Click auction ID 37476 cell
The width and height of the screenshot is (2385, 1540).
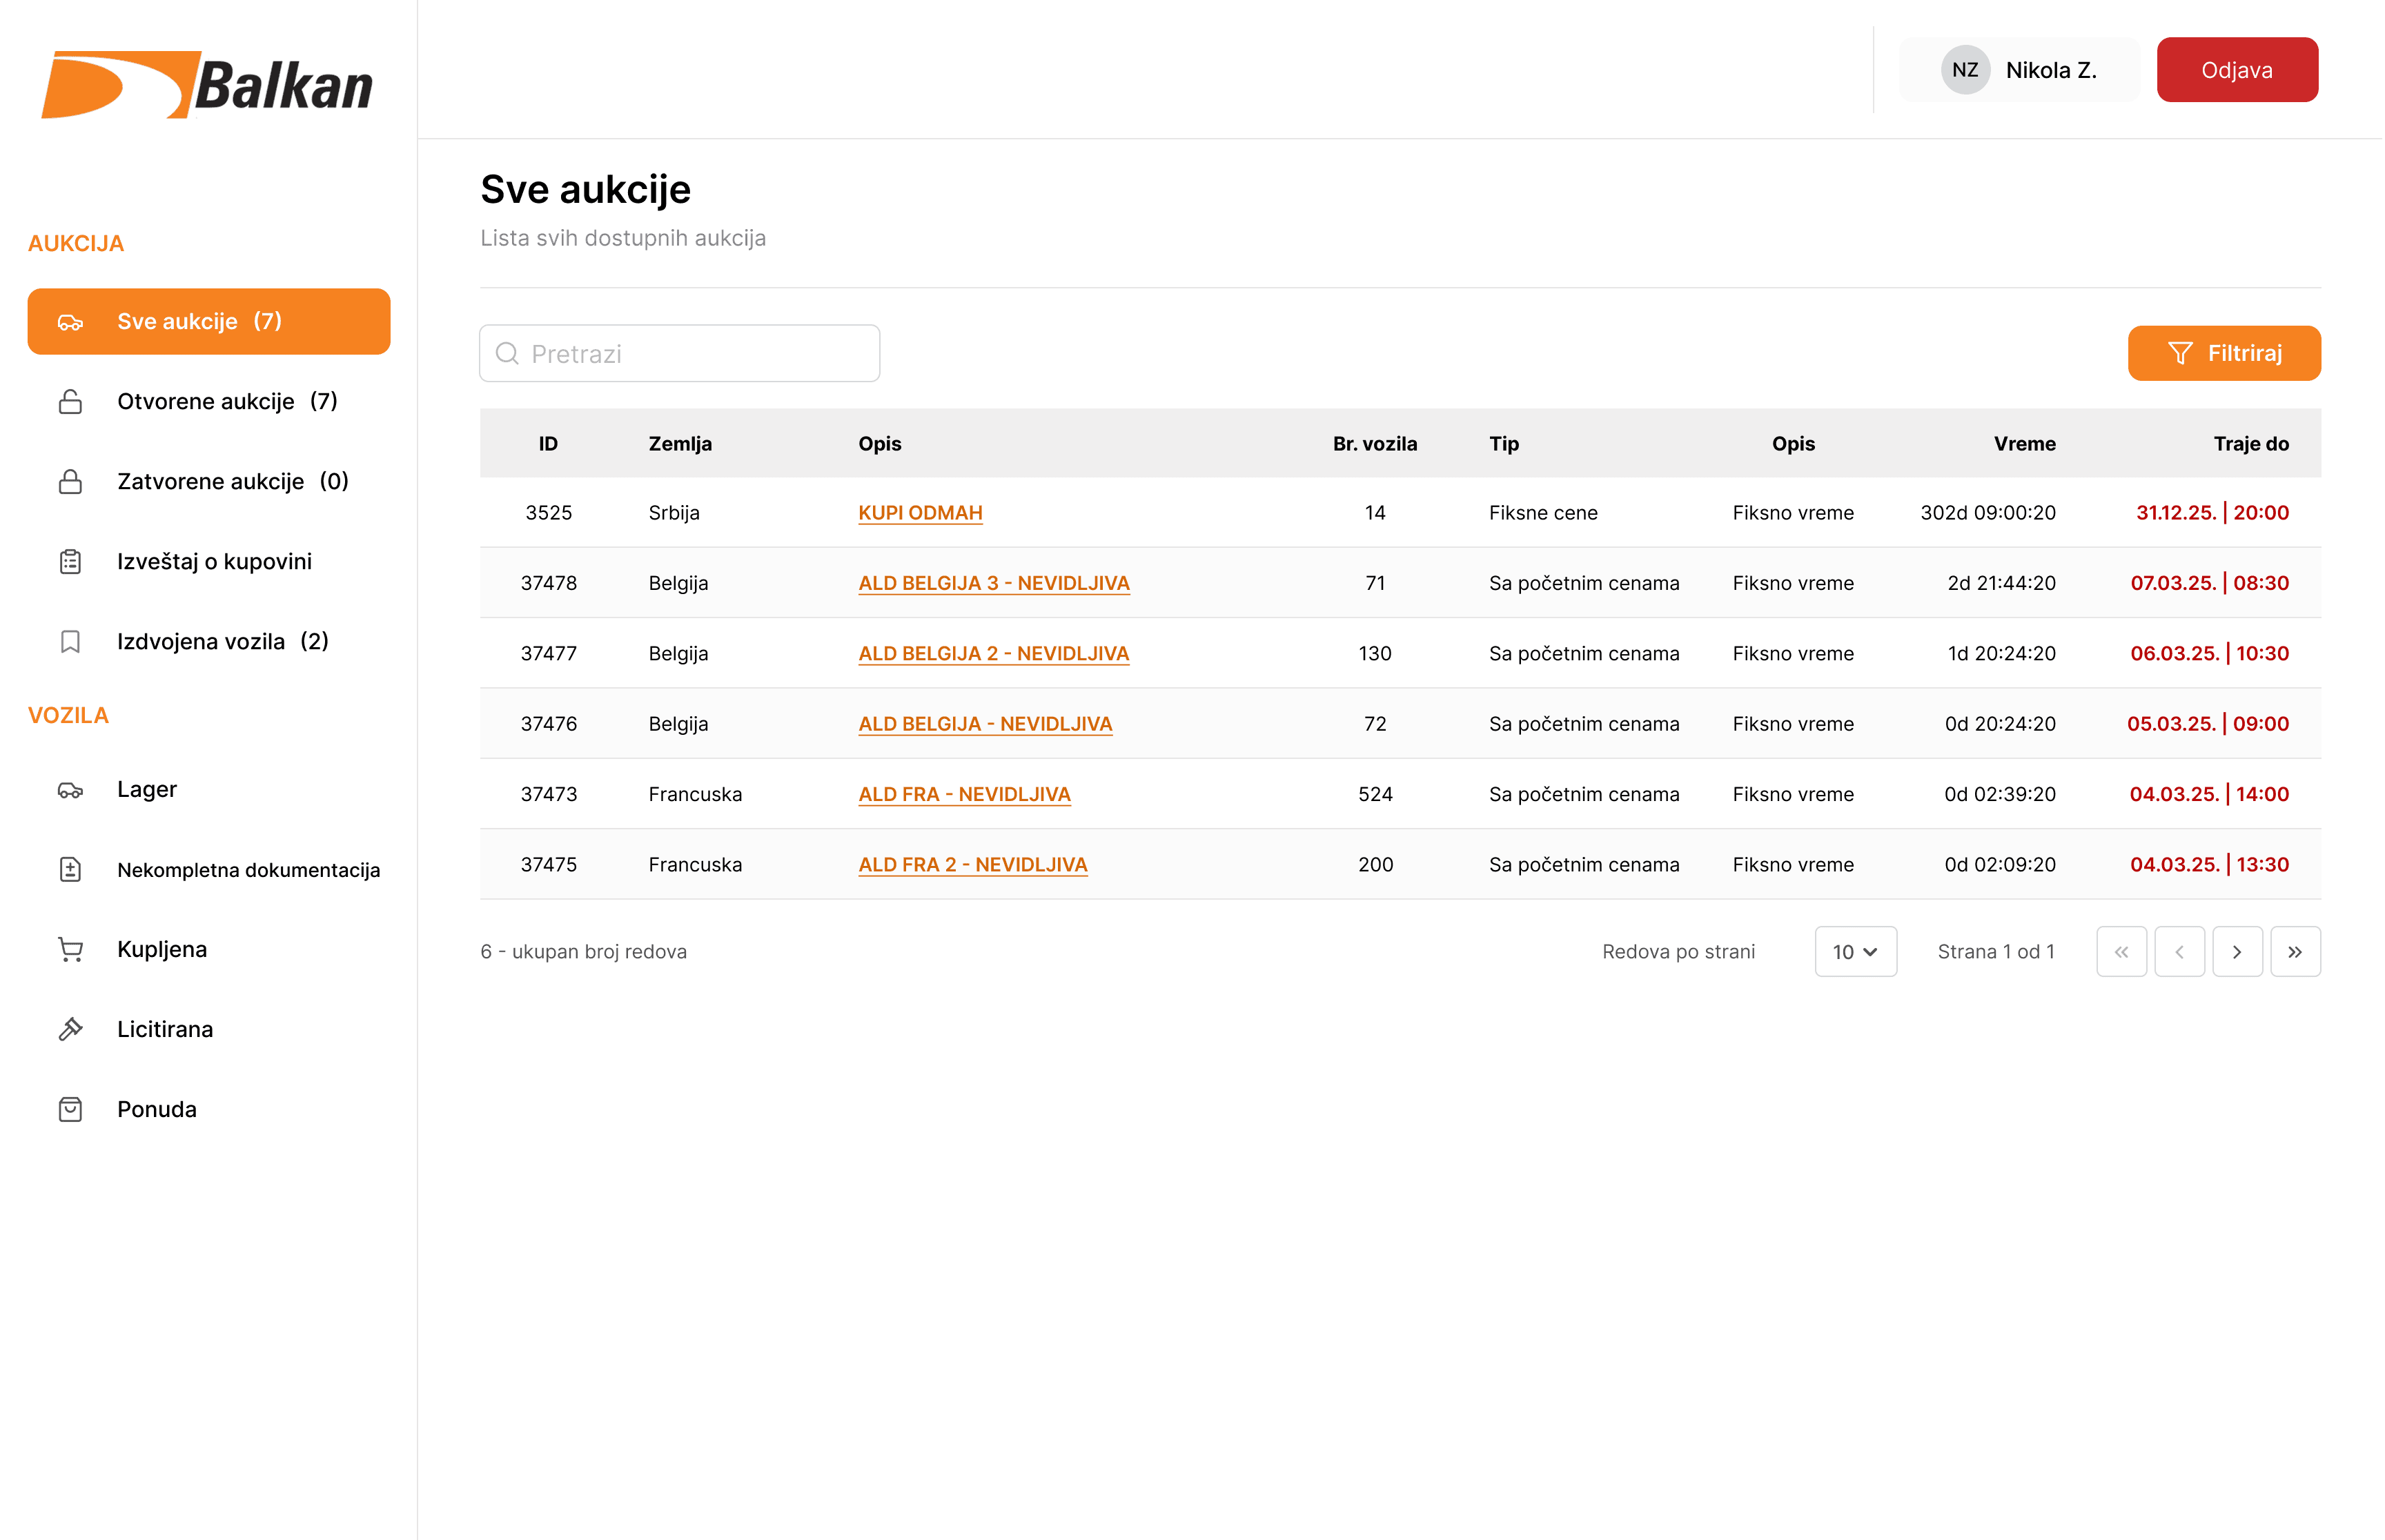click(x=549, y=724)
